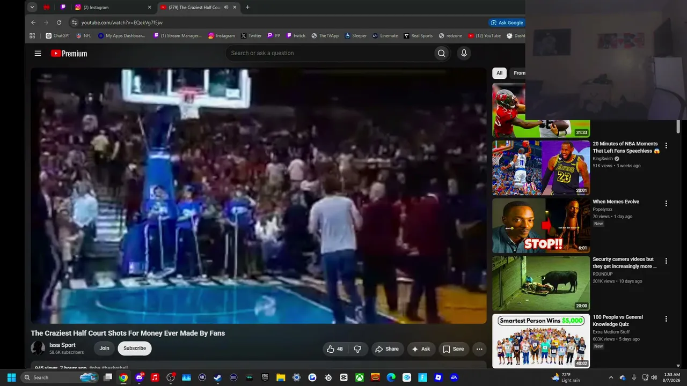Click the video player to pause
This screenshot has height=386, width=687.
[259, 196]
